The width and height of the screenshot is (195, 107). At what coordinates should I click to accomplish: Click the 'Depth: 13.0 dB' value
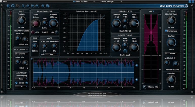pos(125,31)
